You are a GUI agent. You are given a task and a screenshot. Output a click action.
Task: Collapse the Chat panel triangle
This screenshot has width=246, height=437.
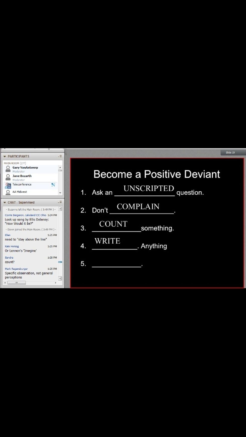(5, 202)
